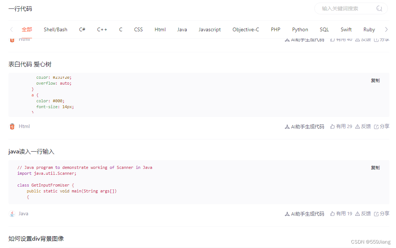Open the java读入一行输入 snippet title

point(31,152)
